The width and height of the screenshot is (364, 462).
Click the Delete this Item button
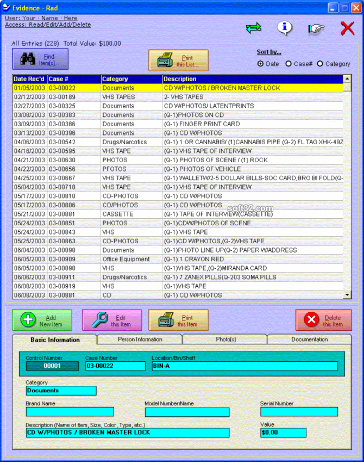[324, 320]
